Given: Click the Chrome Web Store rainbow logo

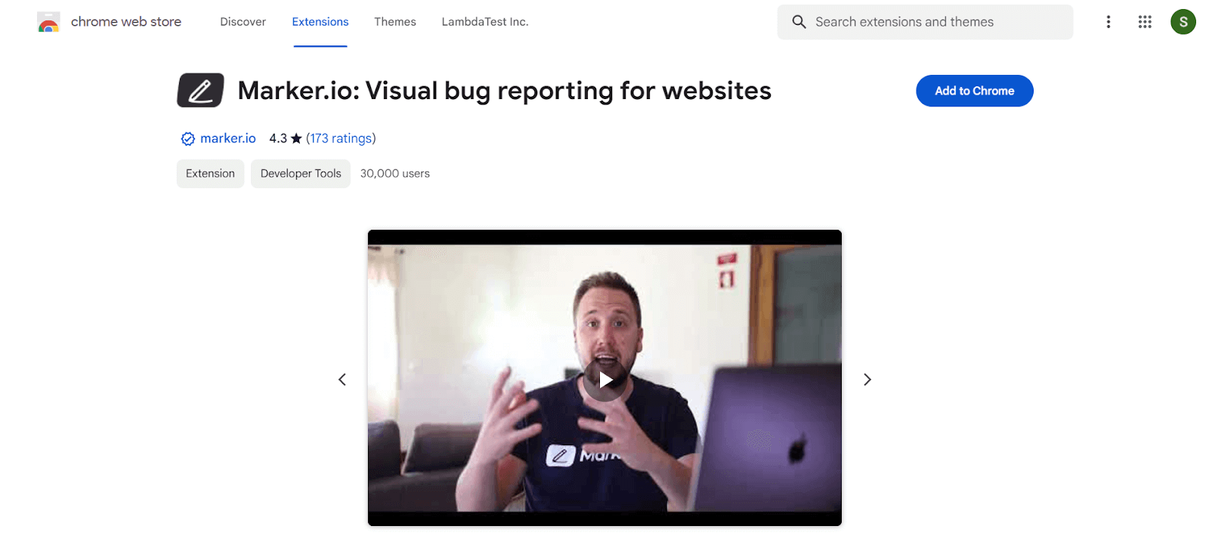Looking at the screenshot, I should (x=48, y=22).
